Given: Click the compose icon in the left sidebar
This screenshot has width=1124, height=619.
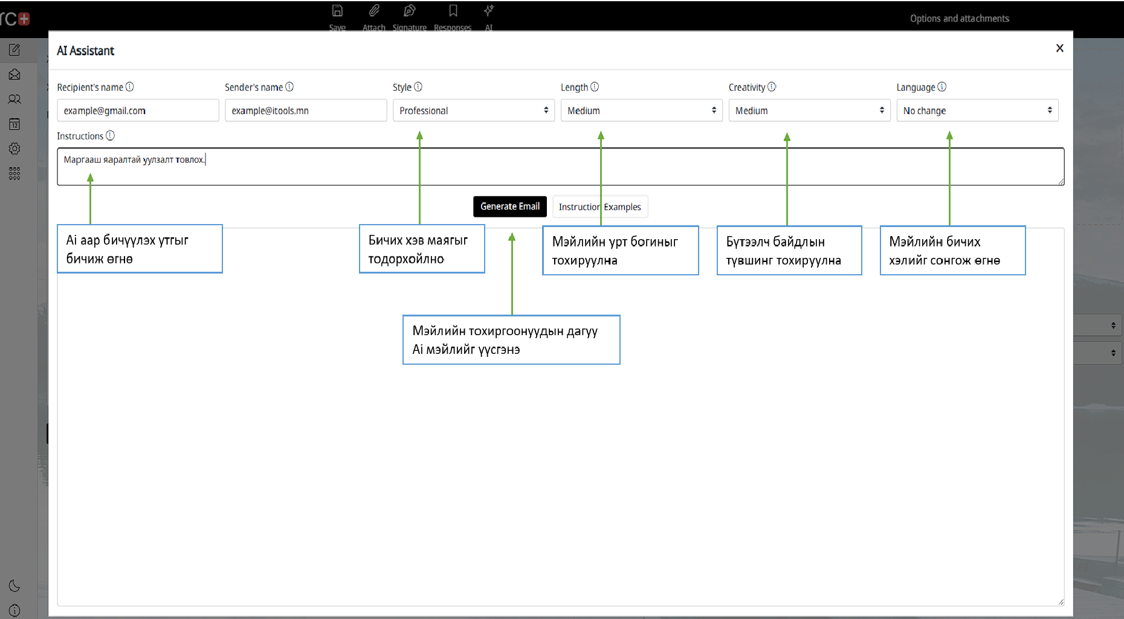Looking at the screenshot, I should point(15,50).
